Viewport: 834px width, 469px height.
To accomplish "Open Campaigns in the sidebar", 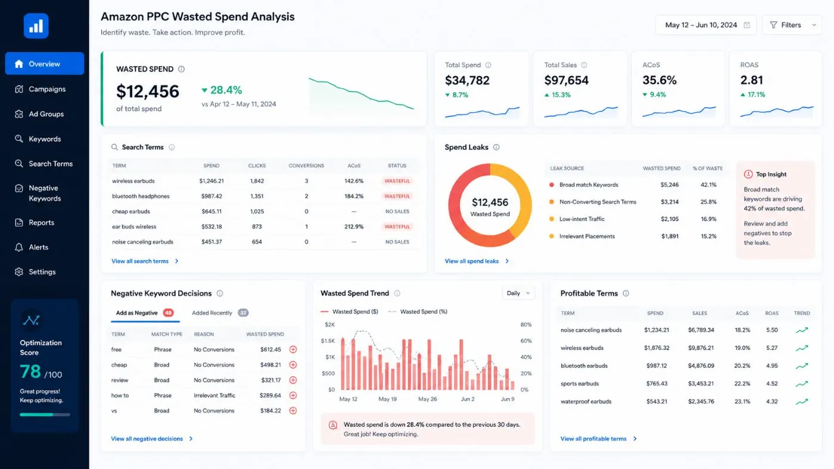I will pos(45,89).
